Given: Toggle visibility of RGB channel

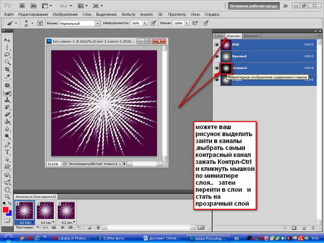Looking at the screenshot, I should (x=217, y=44).
